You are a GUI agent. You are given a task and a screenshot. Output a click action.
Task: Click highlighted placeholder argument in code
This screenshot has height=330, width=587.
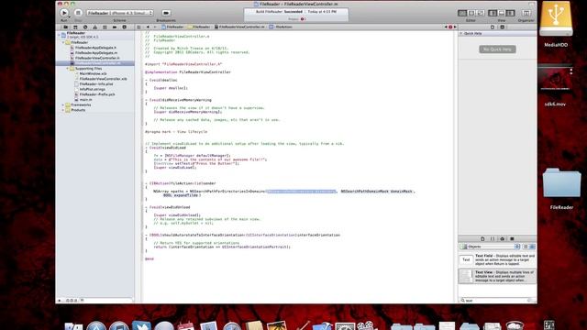point(301,192)
